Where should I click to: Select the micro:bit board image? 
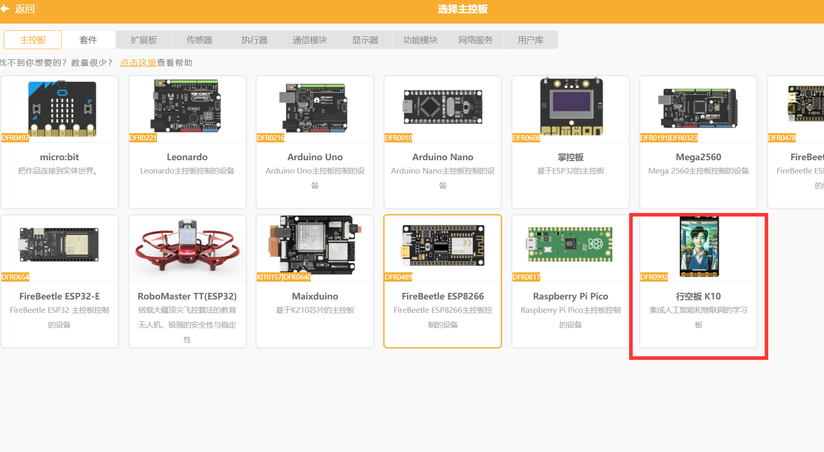[x=62, y=109]
